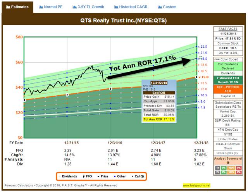248x193 pixels.
Task: Click the FFO value 3.23 E
Action: [199, 150]
